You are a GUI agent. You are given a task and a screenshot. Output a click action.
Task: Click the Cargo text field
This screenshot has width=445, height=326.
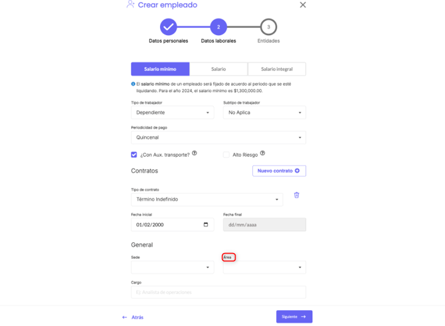click(219, 292)
